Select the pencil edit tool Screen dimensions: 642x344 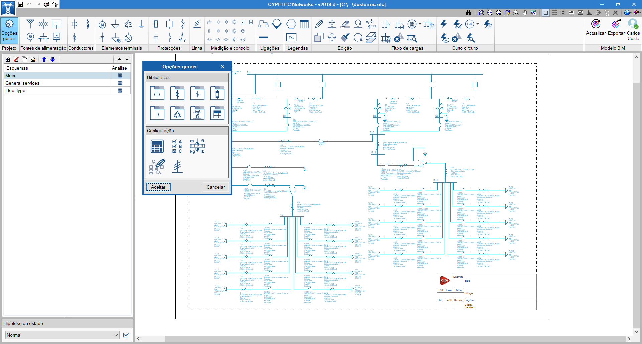[319, 24]
